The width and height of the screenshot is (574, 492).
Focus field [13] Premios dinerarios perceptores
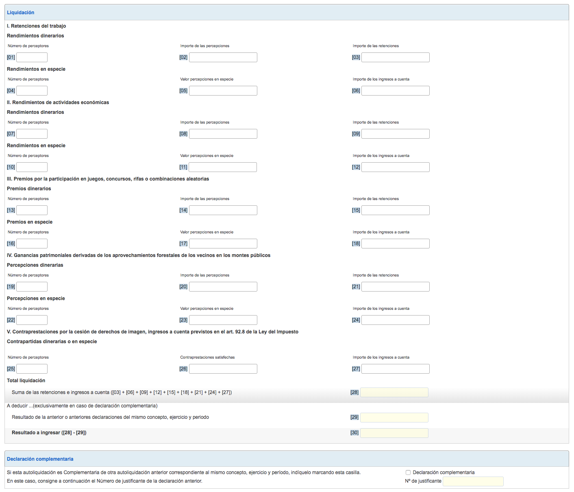(32, 210)
